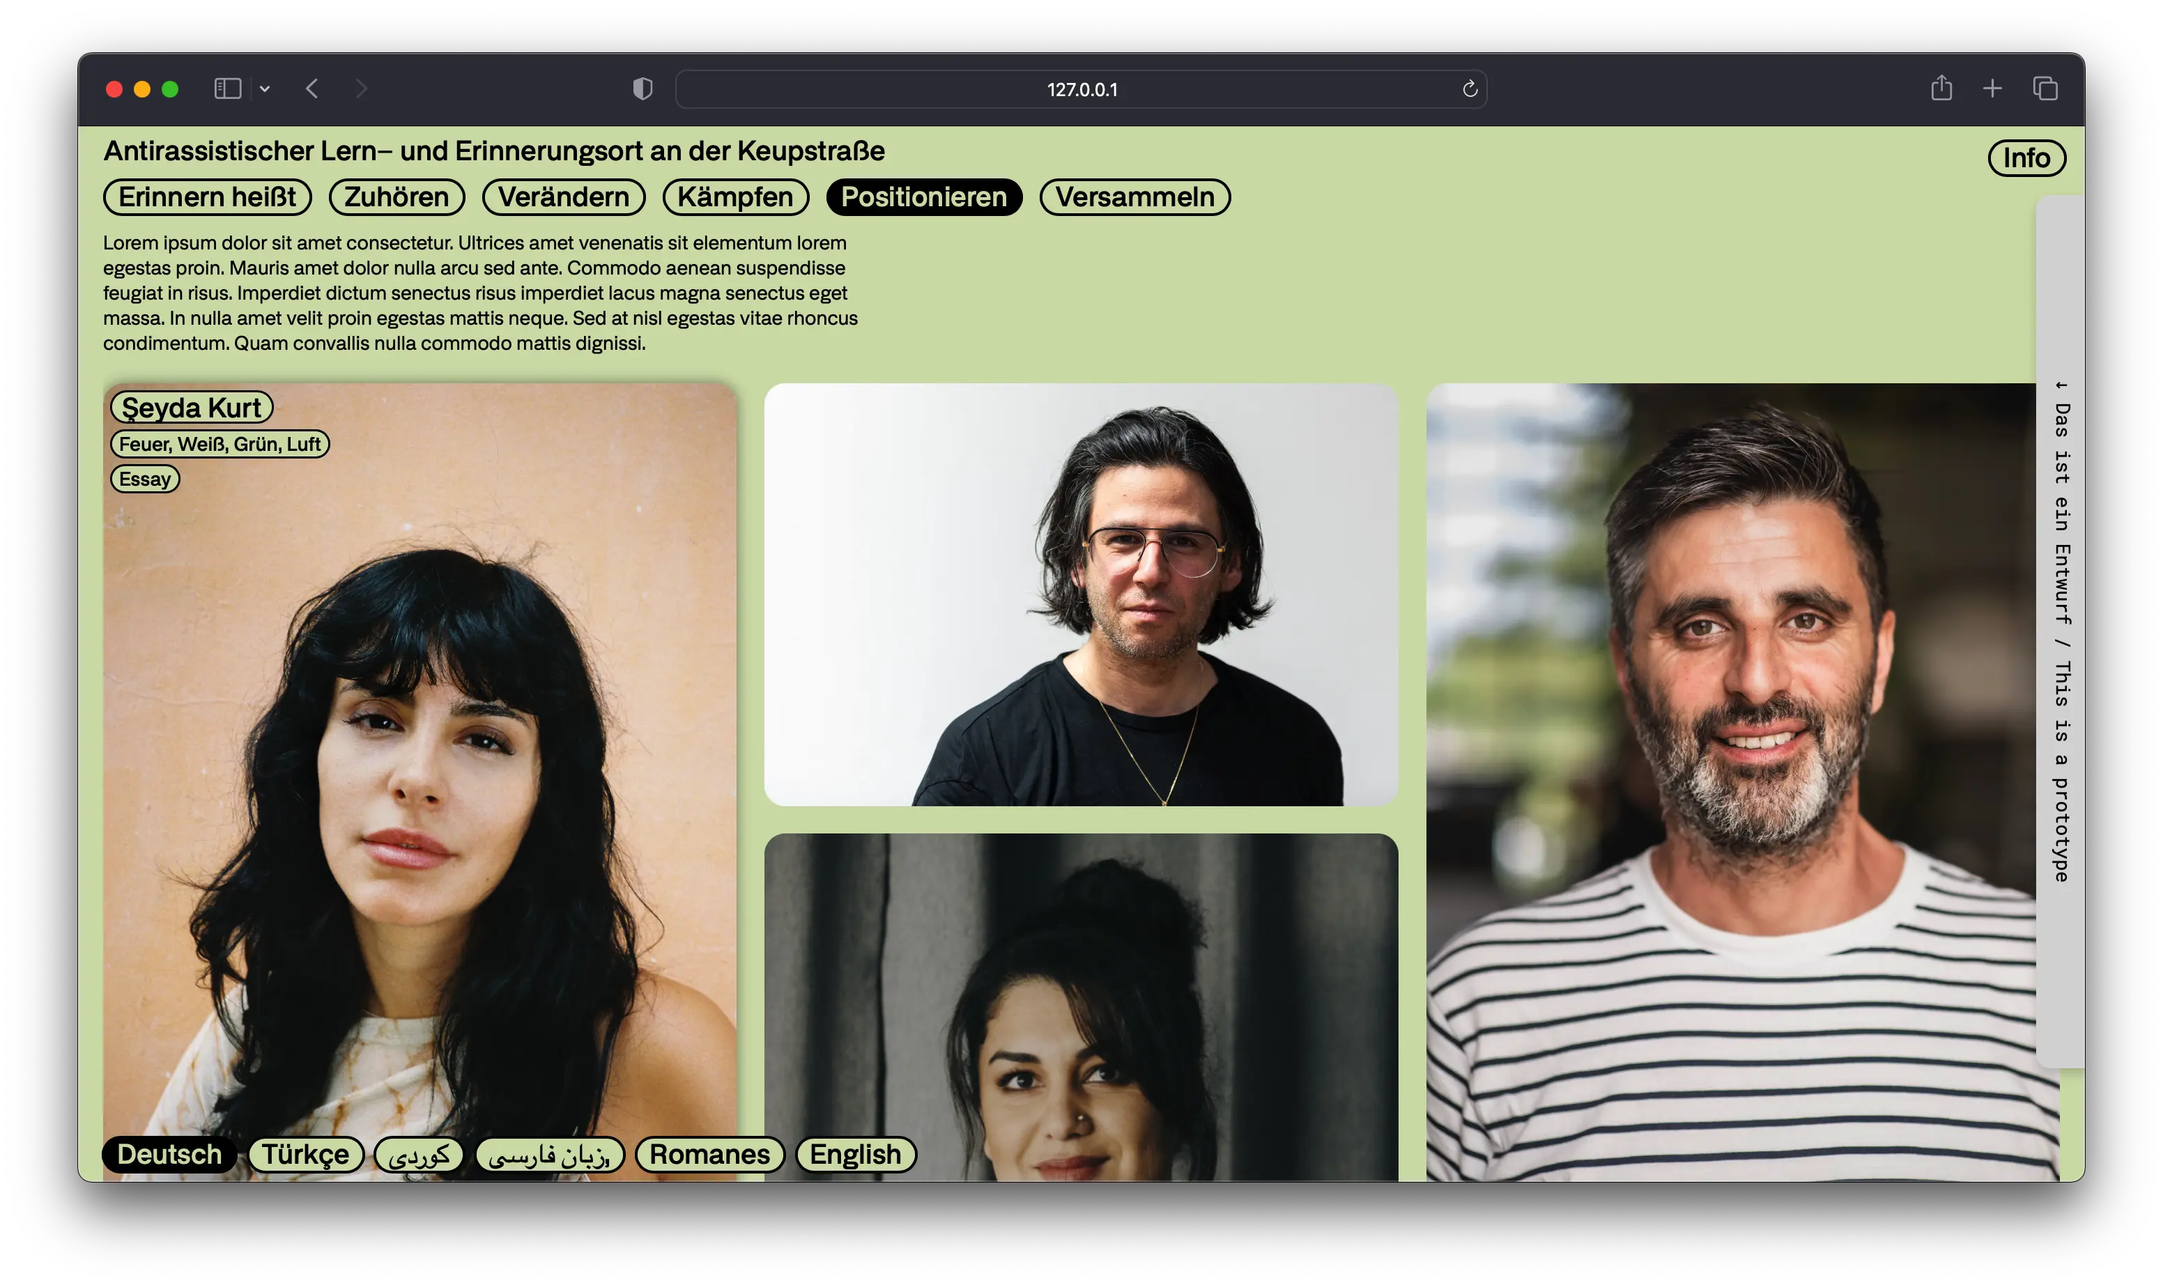Switch language to Türkçe
Screen dimensions: 2163x1285
(x=306, y=1154)
